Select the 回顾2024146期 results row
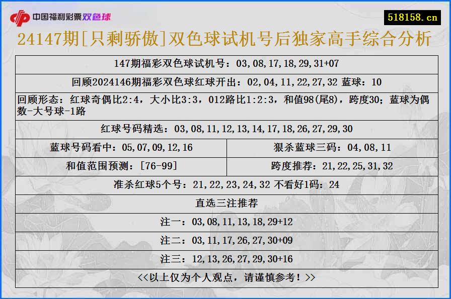Viewport: 451px width, 299px height. 225,81
